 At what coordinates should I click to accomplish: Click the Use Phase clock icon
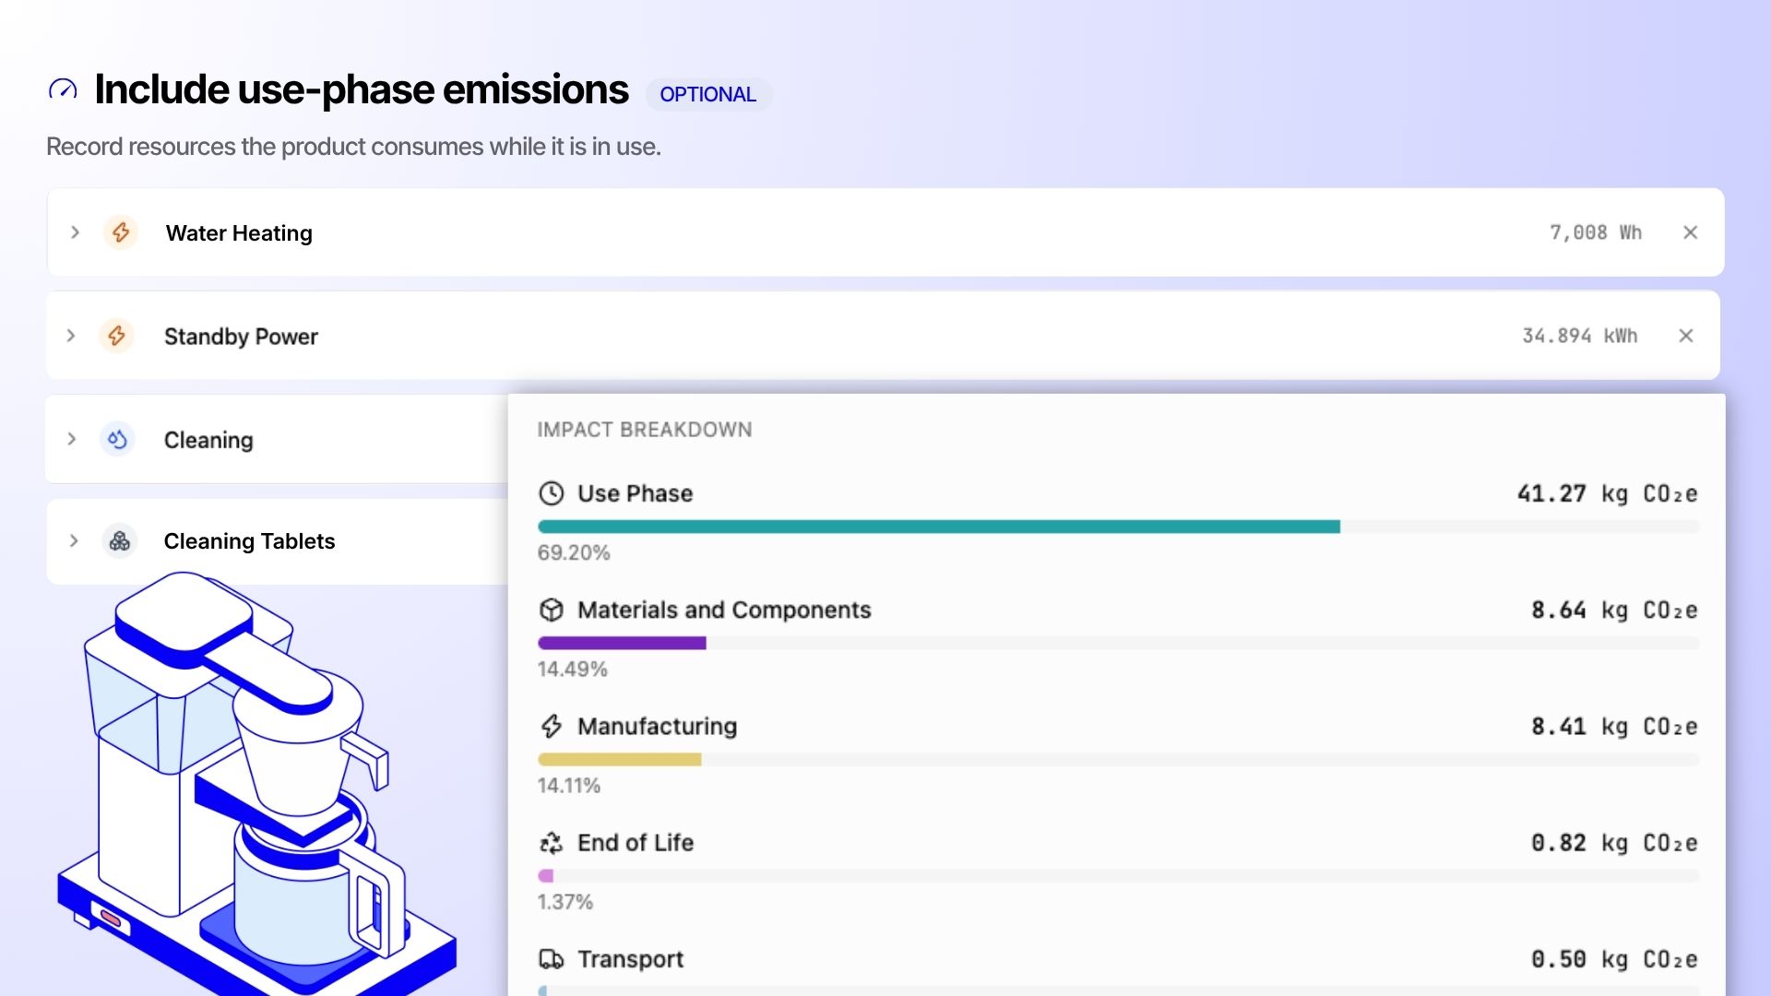coord(552,493)
